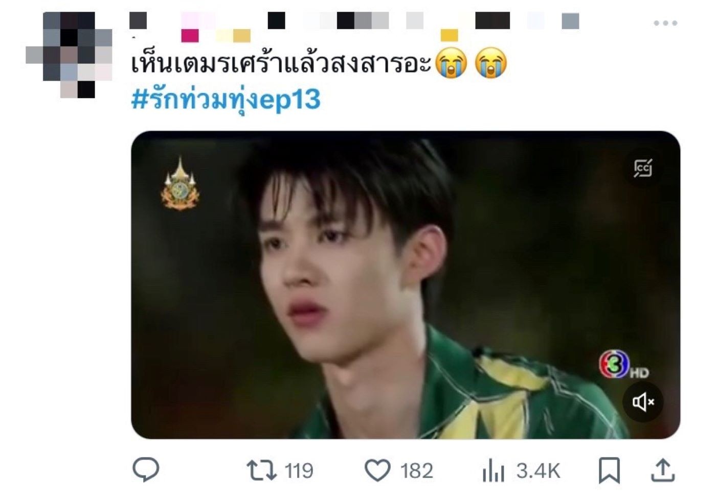716x504 pixels.
Task: Click the golden royal emblem in the video
Action: [x=180, y=184]
